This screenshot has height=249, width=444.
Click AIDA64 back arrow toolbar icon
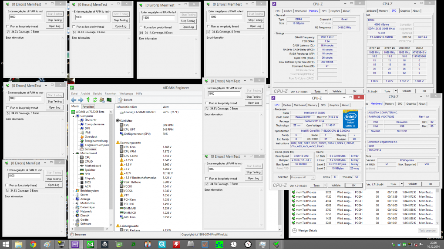[x=74, y=100]
